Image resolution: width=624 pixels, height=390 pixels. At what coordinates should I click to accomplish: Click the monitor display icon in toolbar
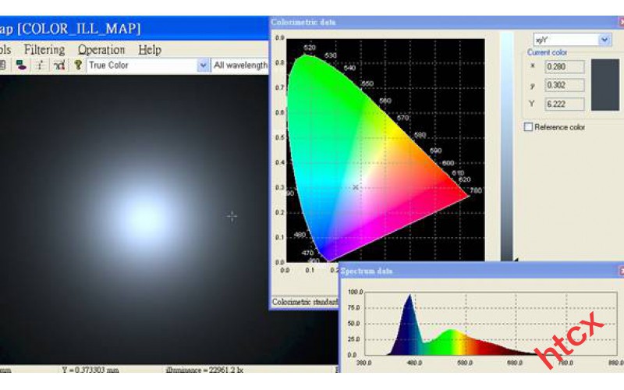(x=21, y=66)
